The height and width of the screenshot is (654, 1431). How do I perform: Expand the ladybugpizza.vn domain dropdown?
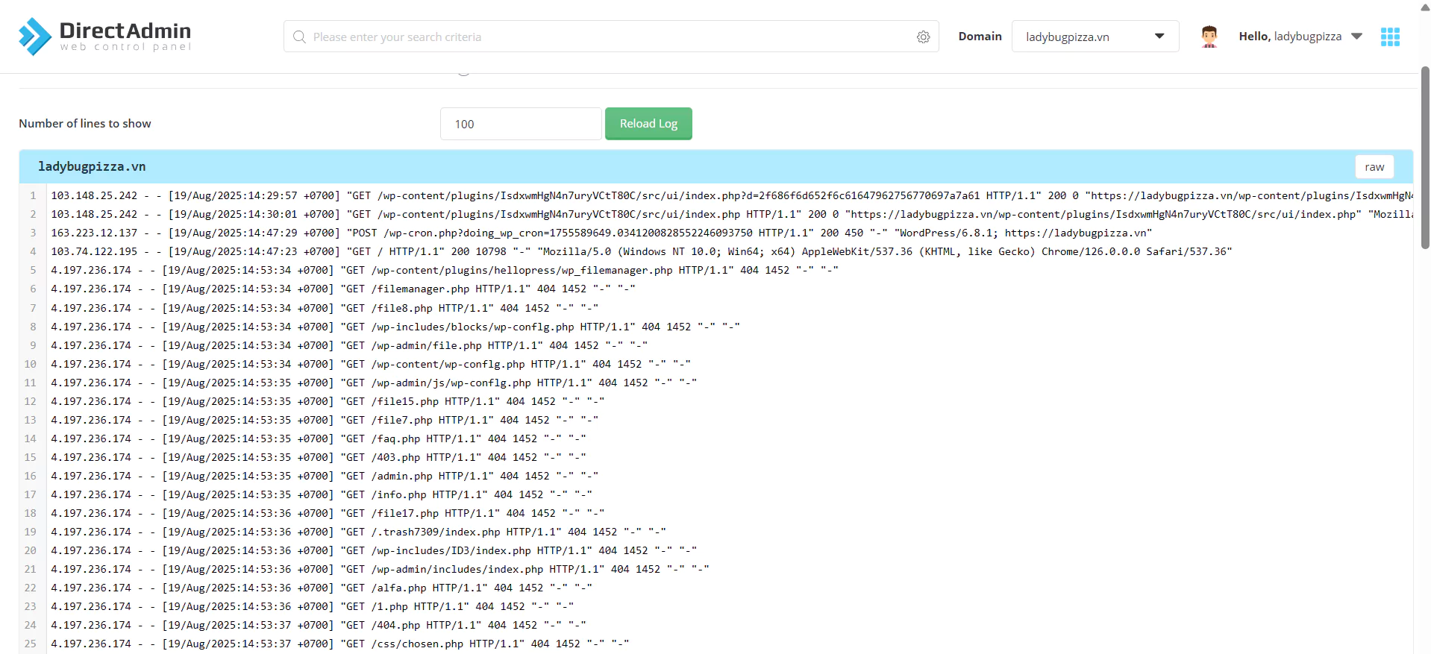coord(1095,37)
